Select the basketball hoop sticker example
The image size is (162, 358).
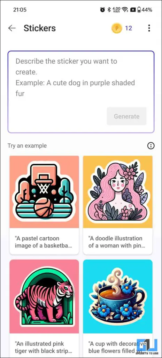click(x=44, y=192)
